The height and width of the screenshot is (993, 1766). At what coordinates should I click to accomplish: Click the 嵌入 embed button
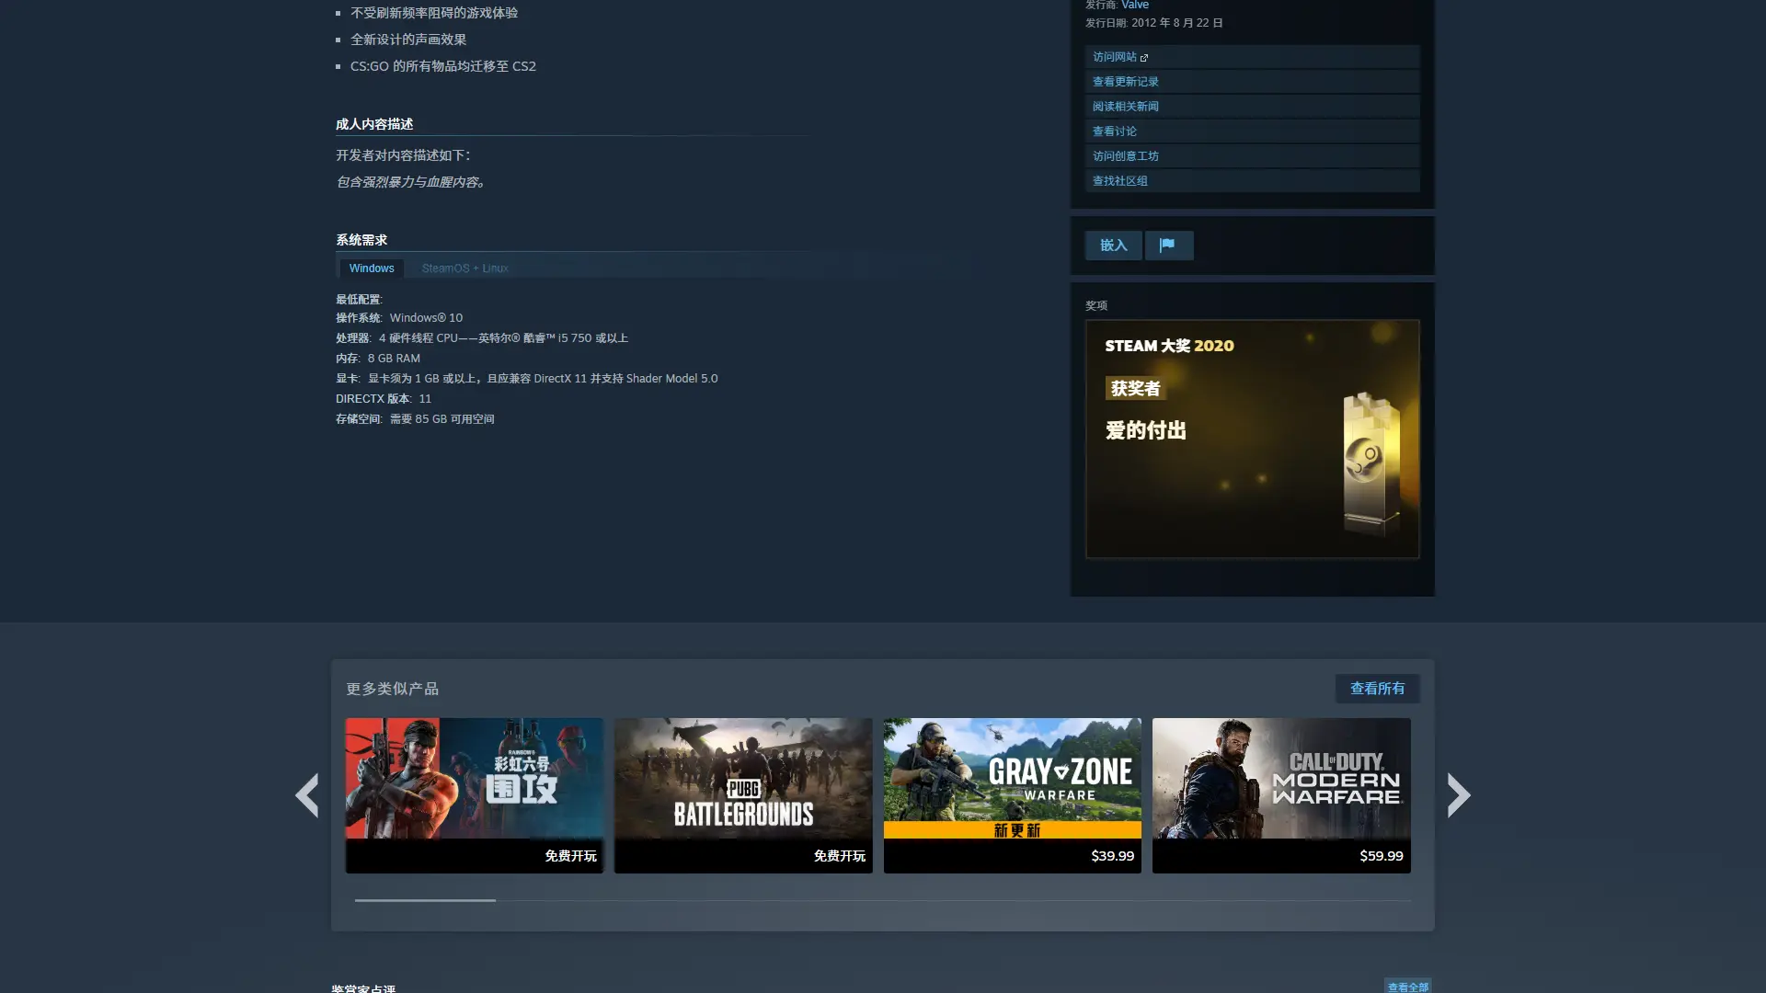pyautogui.click(x=1113, y=245)
